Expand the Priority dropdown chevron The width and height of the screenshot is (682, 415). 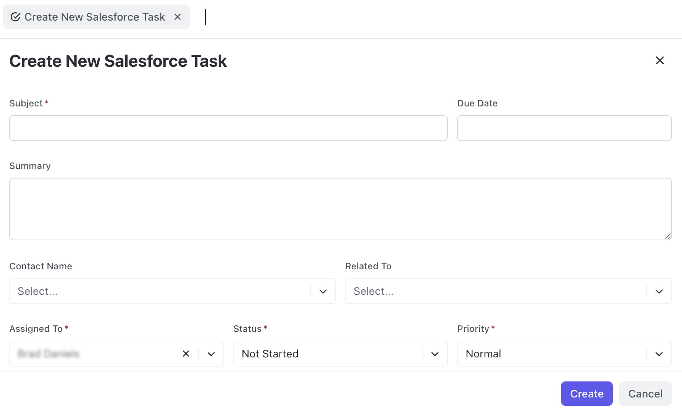click(659, 354)
